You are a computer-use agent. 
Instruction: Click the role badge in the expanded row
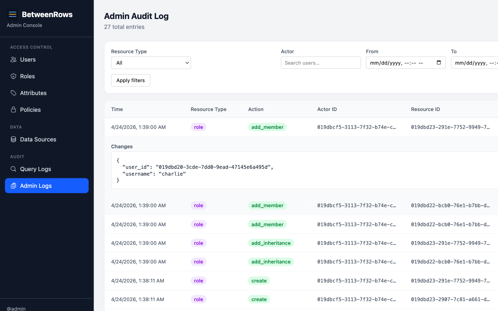pyautogui.click(x=199, y=127)
